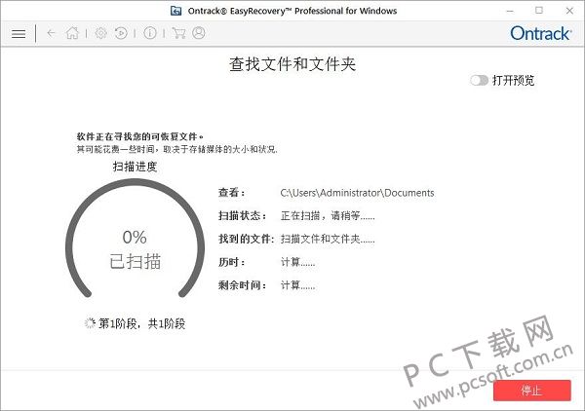Viewport: 585px width, 411px height.
Task: Click the app icon in title bar
Action: 175,11
